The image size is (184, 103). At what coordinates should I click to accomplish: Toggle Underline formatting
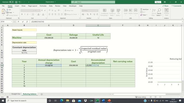click(28, 14)
